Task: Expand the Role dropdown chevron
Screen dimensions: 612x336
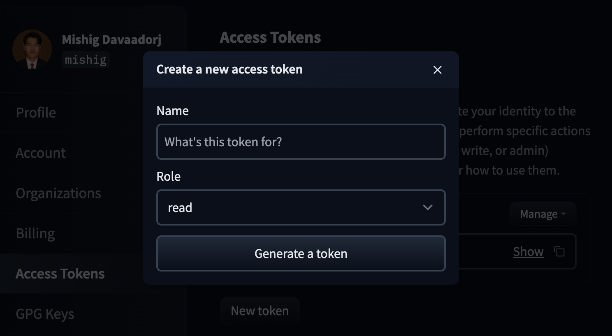Action: coord(427,207)
